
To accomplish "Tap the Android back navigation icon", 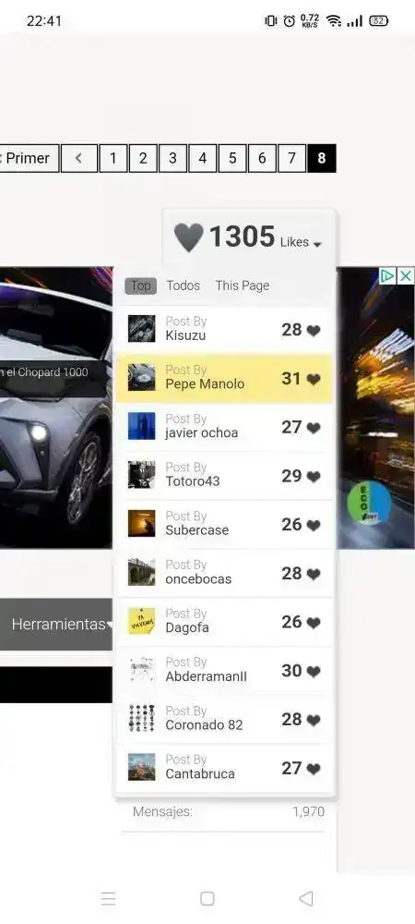I will click(x=305, y=898).
